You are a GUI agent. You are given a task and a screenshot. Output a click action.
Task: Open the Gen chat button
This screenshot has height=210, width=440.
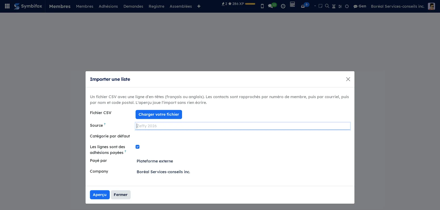pyautogui.click(x=360, y=6)
